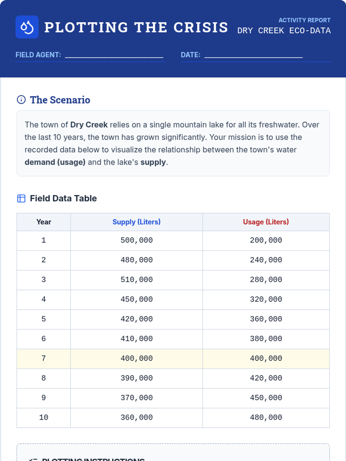Click the Year 10 usage value 480,000

pos(266,417)
